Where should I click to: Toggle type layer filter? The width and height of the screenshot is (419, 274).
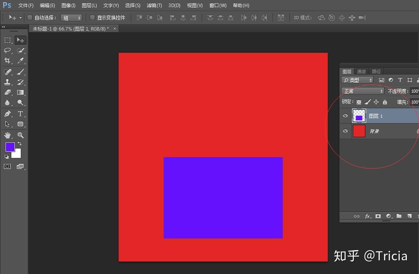click(x=400, y=80)
